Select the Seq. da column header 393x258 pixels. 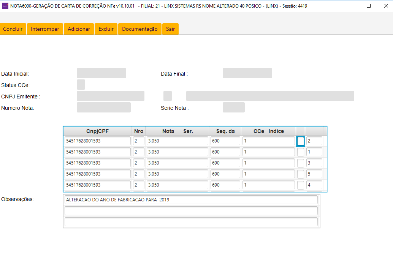click(x=225, y=131)
